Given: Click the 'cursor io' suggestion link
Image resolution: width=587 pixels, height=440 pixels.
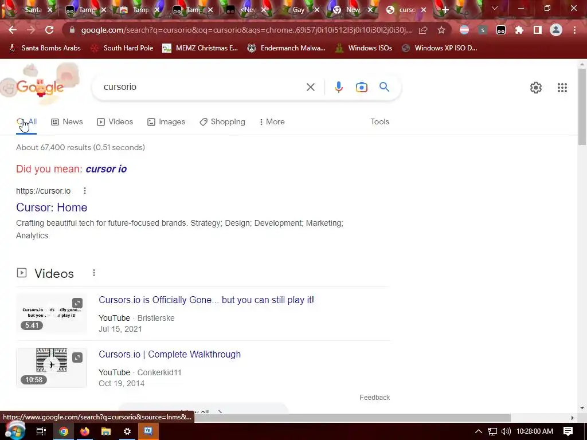Looking at the screenshot, I should click(x=106, y=169).
